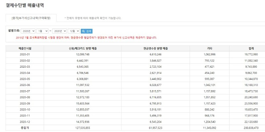
Task: Click card sales value 6,442,391
Action: pos(82,61)
